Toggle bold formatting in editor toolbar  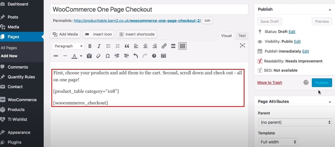89,46
